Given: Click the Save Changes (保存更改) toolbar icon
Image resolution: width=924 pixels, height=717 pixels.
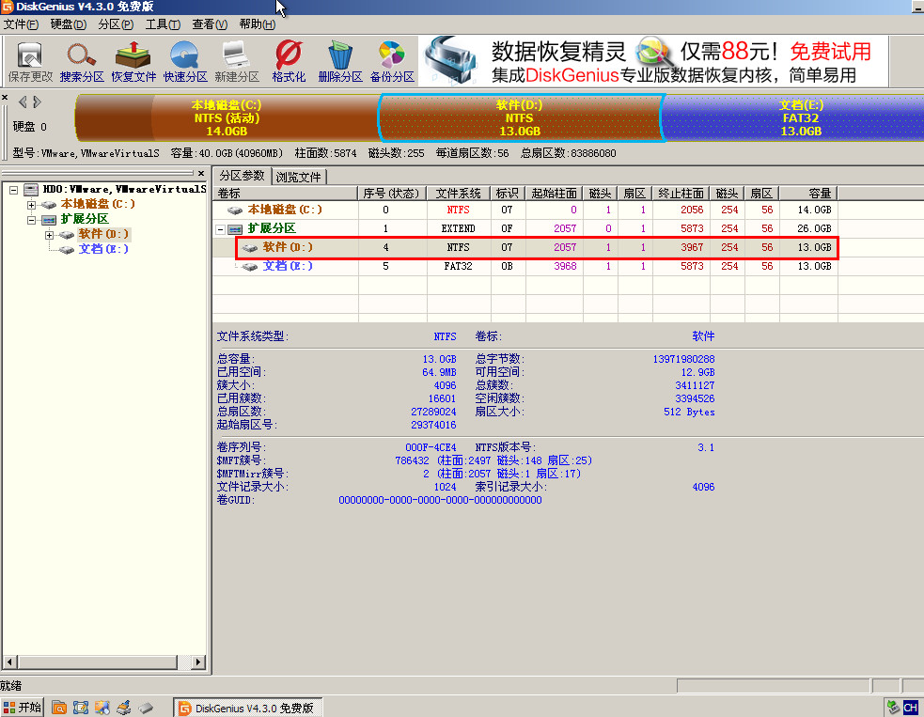Looking at the screenshot, I should [x=30, y=61].
